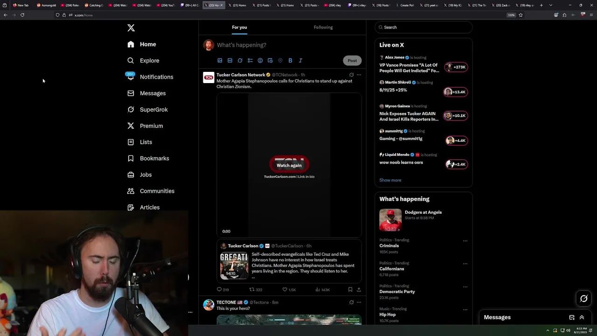The width and height of the screenshot is (597, 336).
Task: Go to Home in sidebar
Action: point(142,44)
